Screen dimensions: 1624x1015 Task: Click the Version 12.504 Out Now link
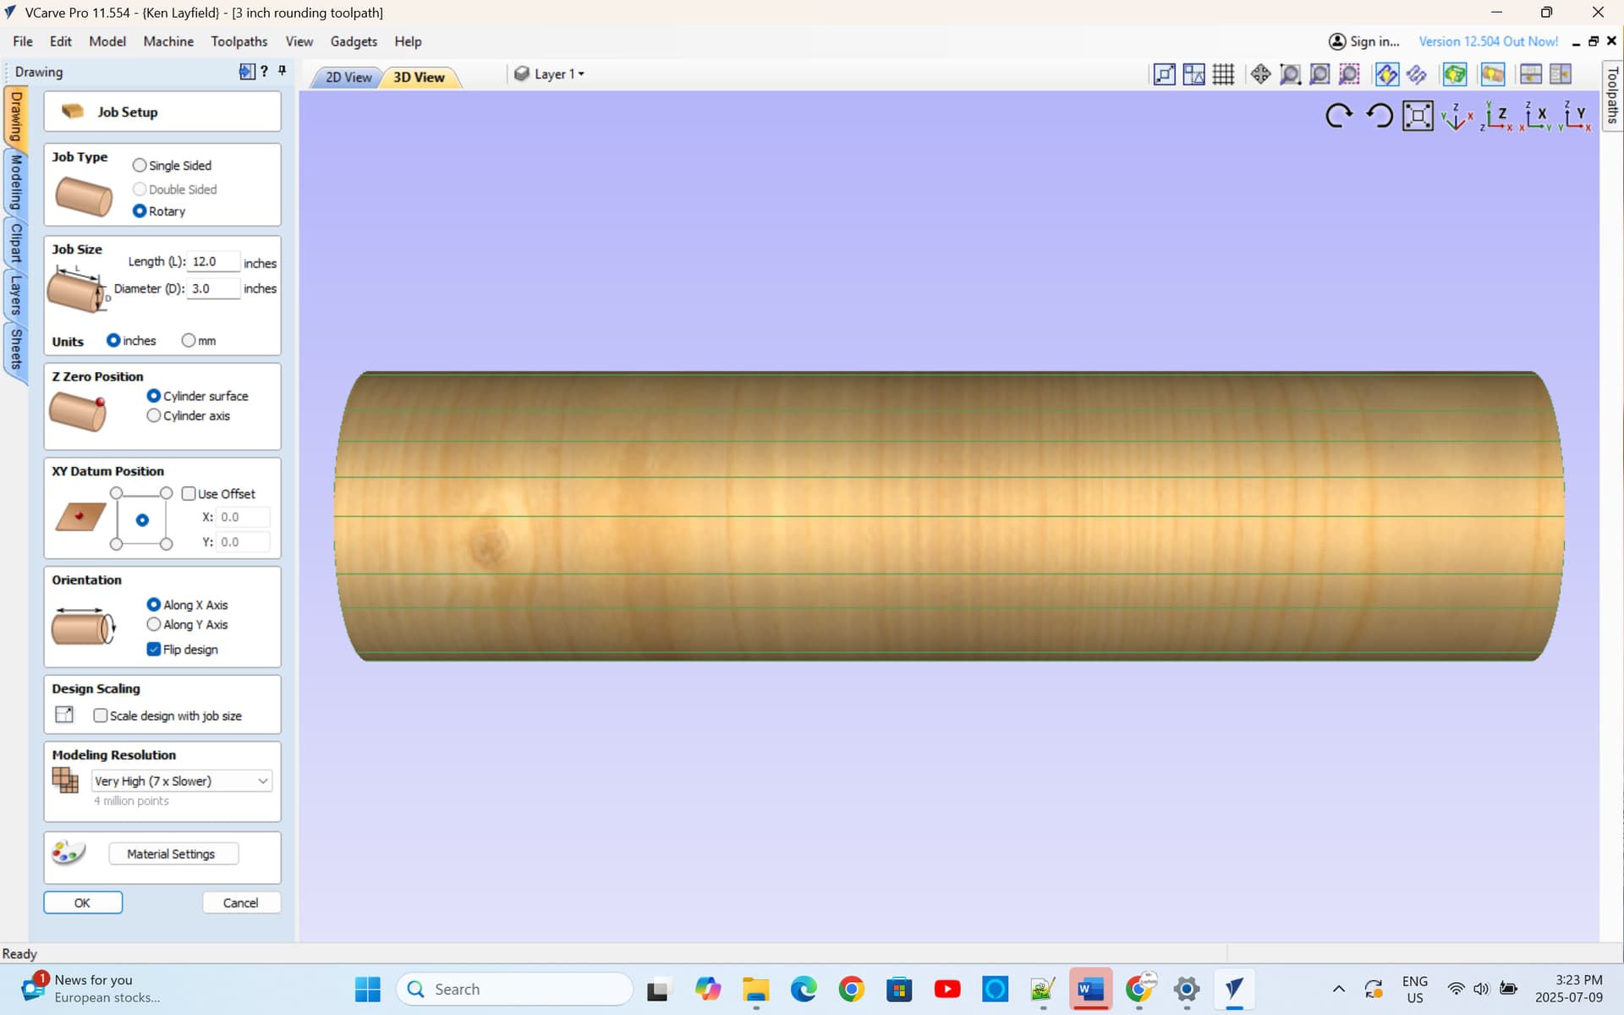(1488, 41)
